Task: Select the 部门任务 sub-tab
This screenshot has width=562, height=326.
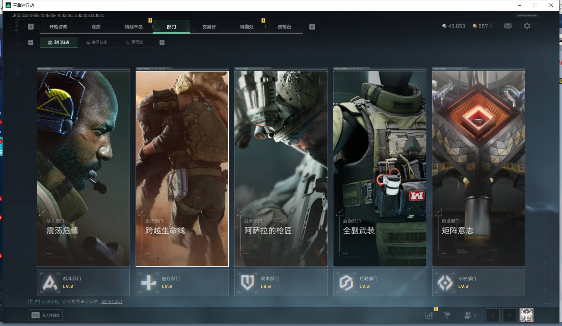Action: [x=59, y=42]
